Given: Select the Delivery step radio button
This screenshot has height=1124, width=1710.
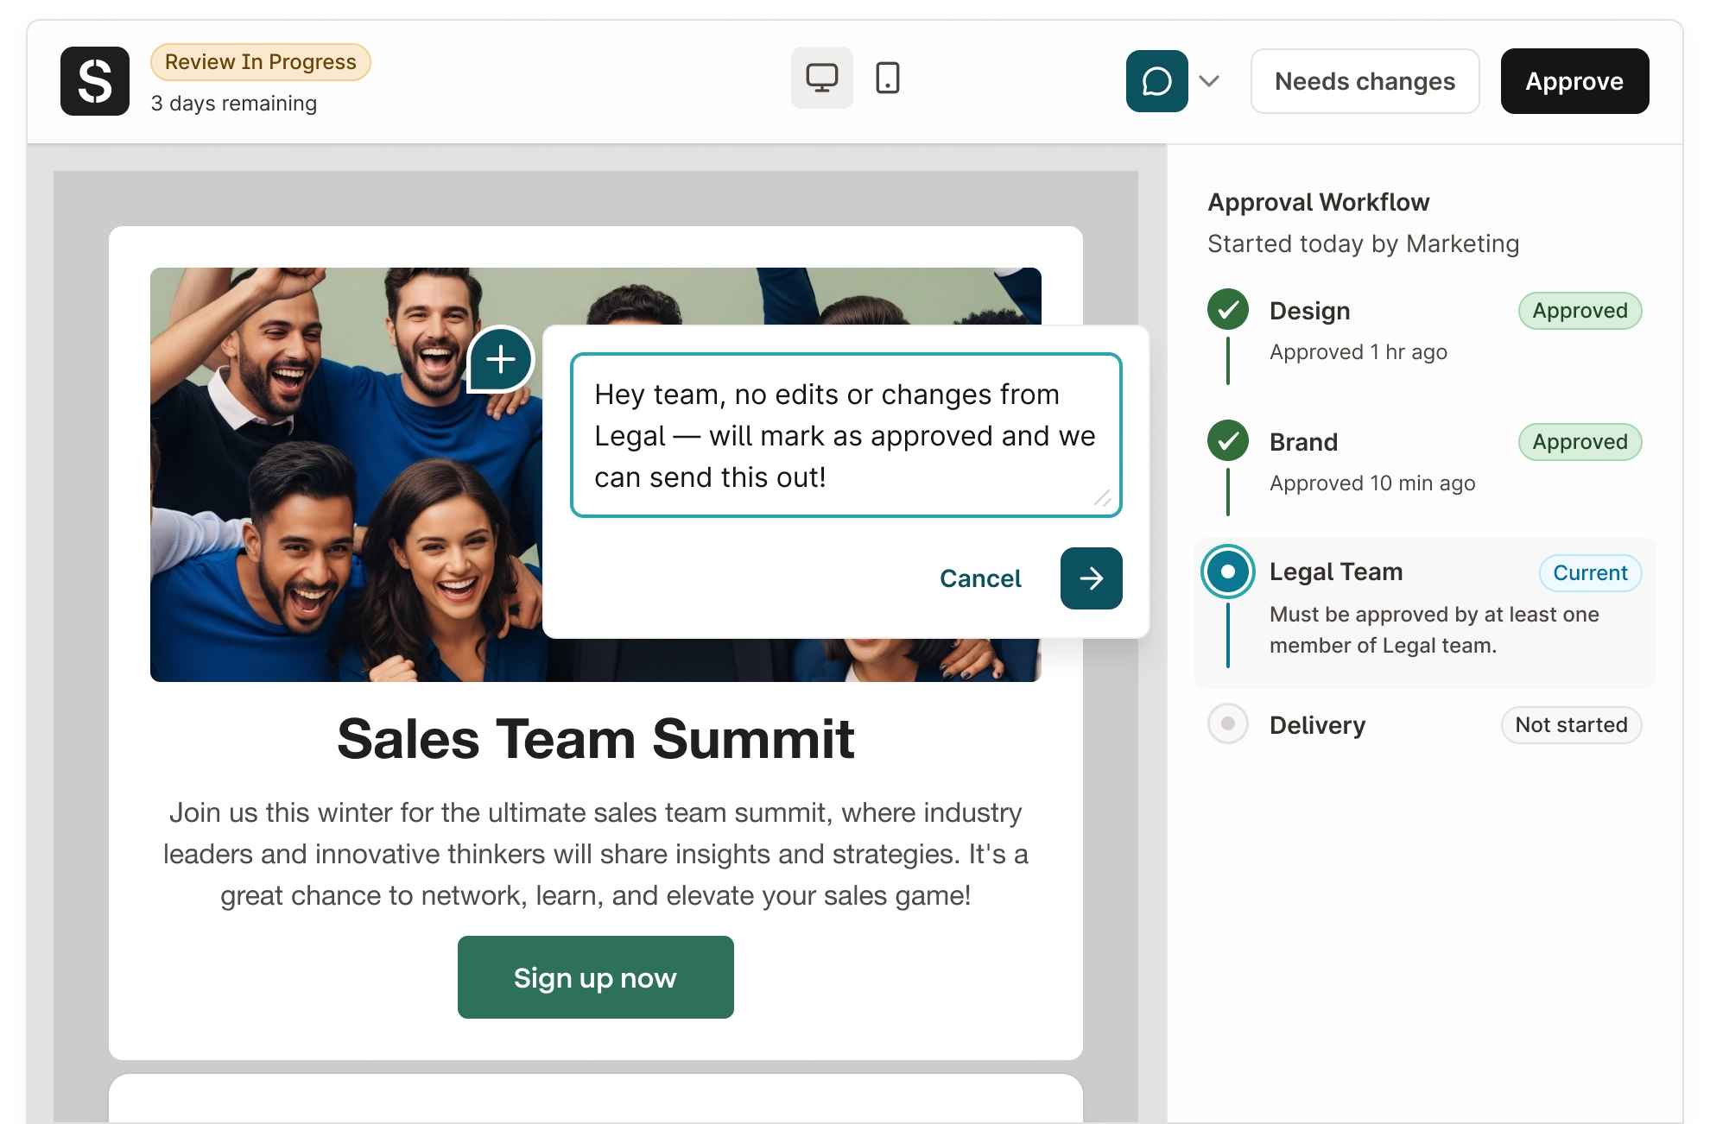Looking at the screenshot, I should click(x=1227, y=725).
